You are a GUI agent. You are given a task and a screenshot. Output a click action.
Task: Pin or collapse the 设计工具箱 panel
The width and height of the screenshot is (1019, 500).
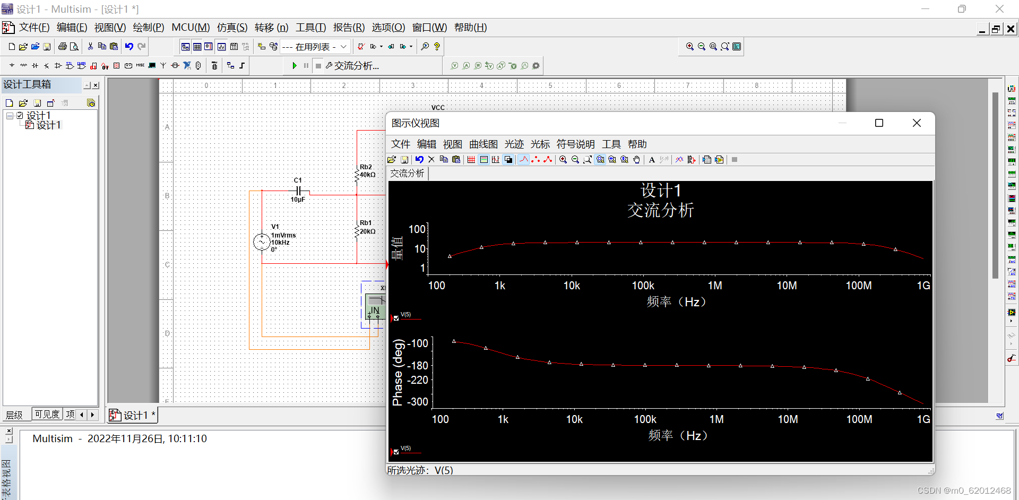point(87,85)
